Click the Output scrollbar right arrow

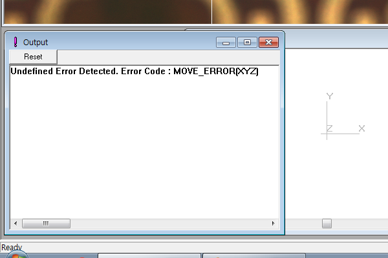274,223
